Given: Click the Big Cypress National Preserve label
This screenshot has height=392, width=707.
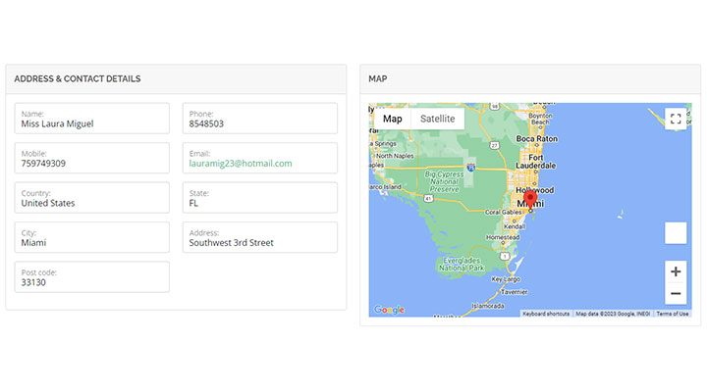Looking at the screenshot, I should (x=444, y=181).
